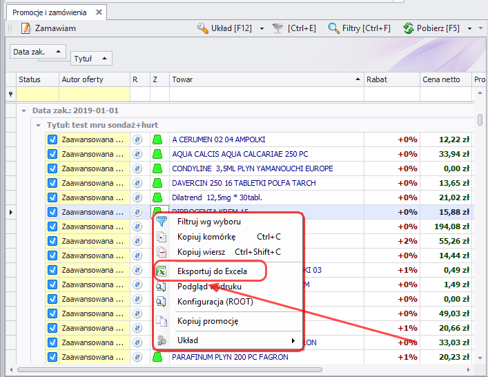Close the Promocje i zamówienia tab
Screen dimensions: 488x377
click(99, 12)
